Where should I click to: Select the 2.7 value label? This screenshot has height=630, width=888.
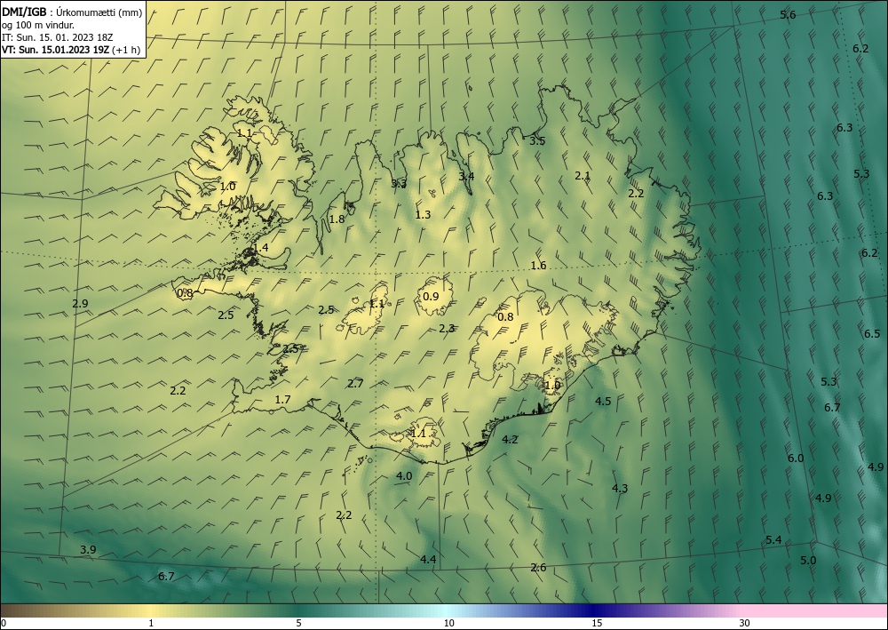pyautogui.click(x=355, y=384)
